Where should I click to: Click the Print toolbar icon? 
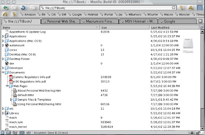[191, 8]
